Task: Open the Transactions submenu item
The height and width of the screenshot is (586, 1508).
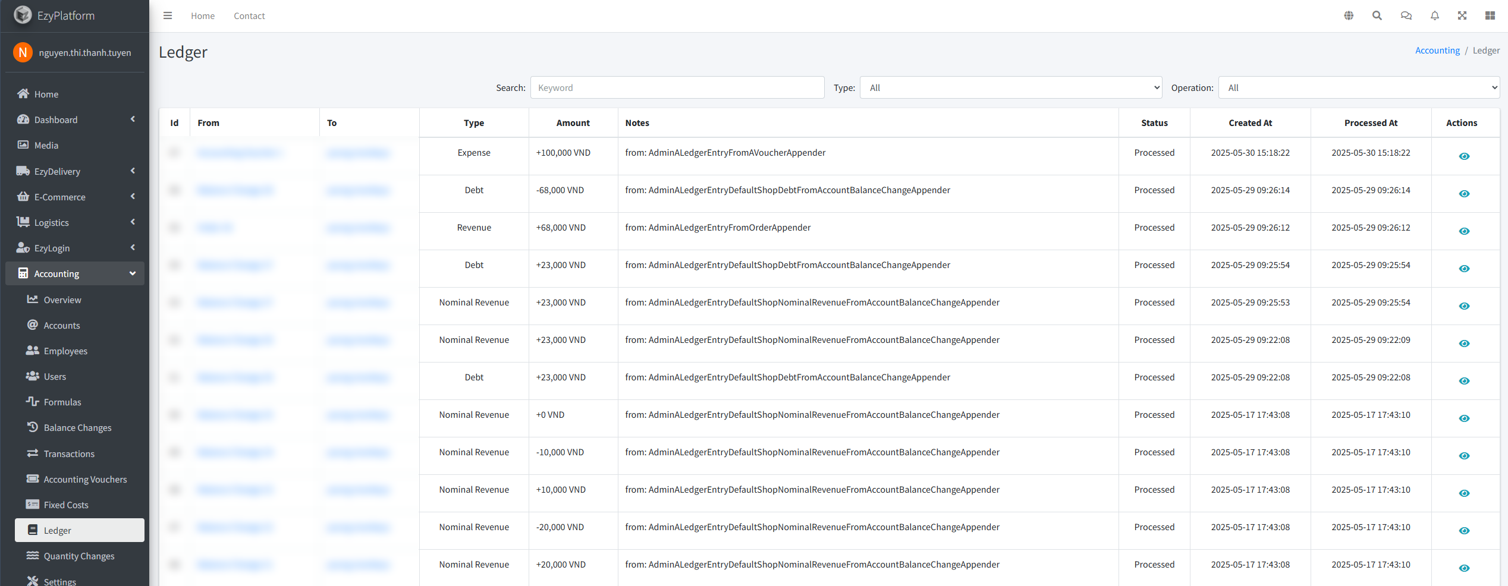Action: pyautogui.click(x=80, y=453)
